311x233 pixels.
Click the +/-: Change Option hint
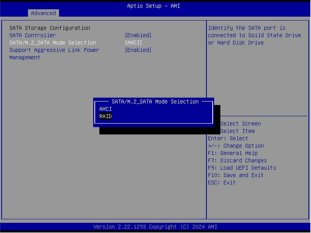[236, 146]
